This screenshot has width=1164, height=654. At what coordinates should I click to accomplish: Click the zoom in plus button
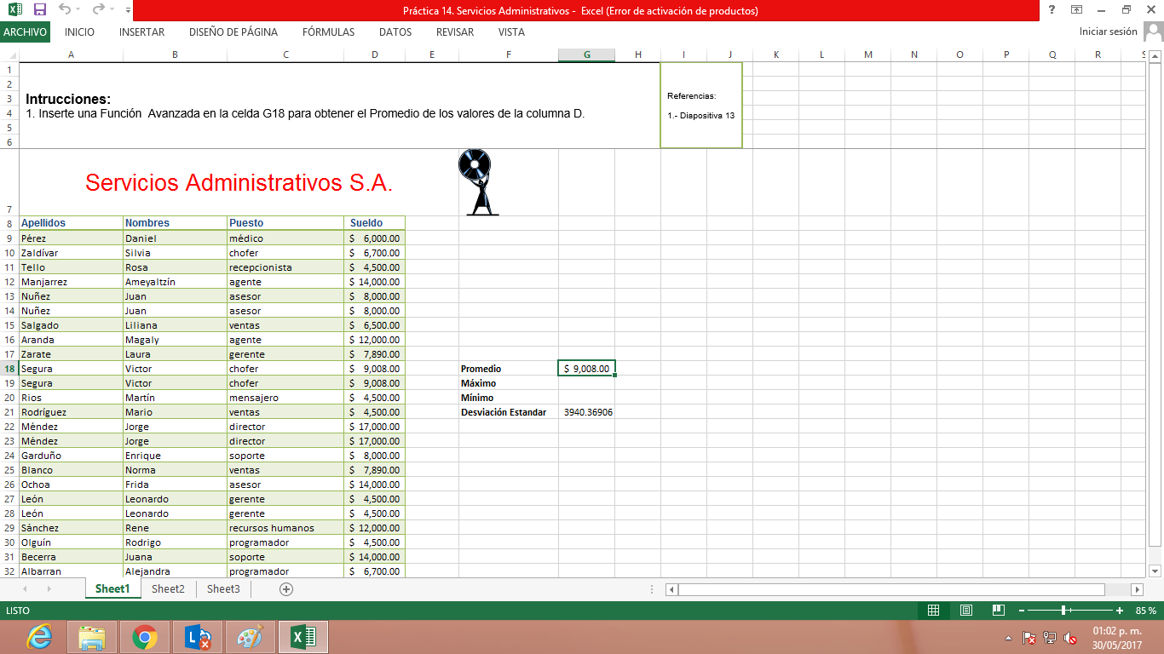(1120, 611)
